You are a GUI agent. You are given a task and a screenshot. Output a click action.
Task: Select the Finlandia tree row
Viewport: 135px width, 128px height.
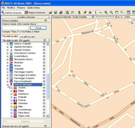(x=23, y=97)
